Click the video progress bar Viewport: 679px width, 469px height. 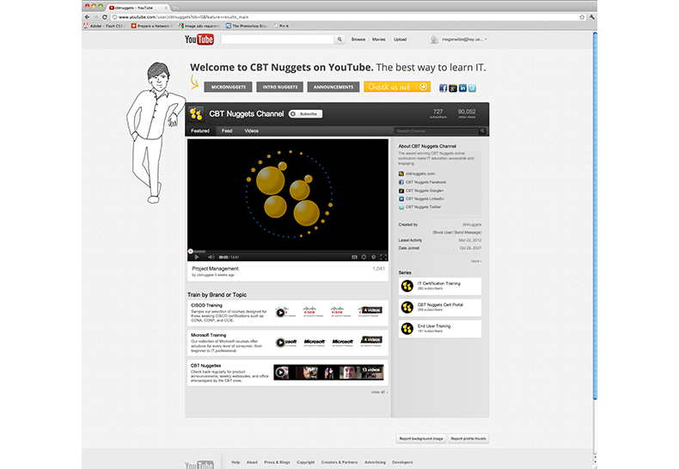(288, 251)
